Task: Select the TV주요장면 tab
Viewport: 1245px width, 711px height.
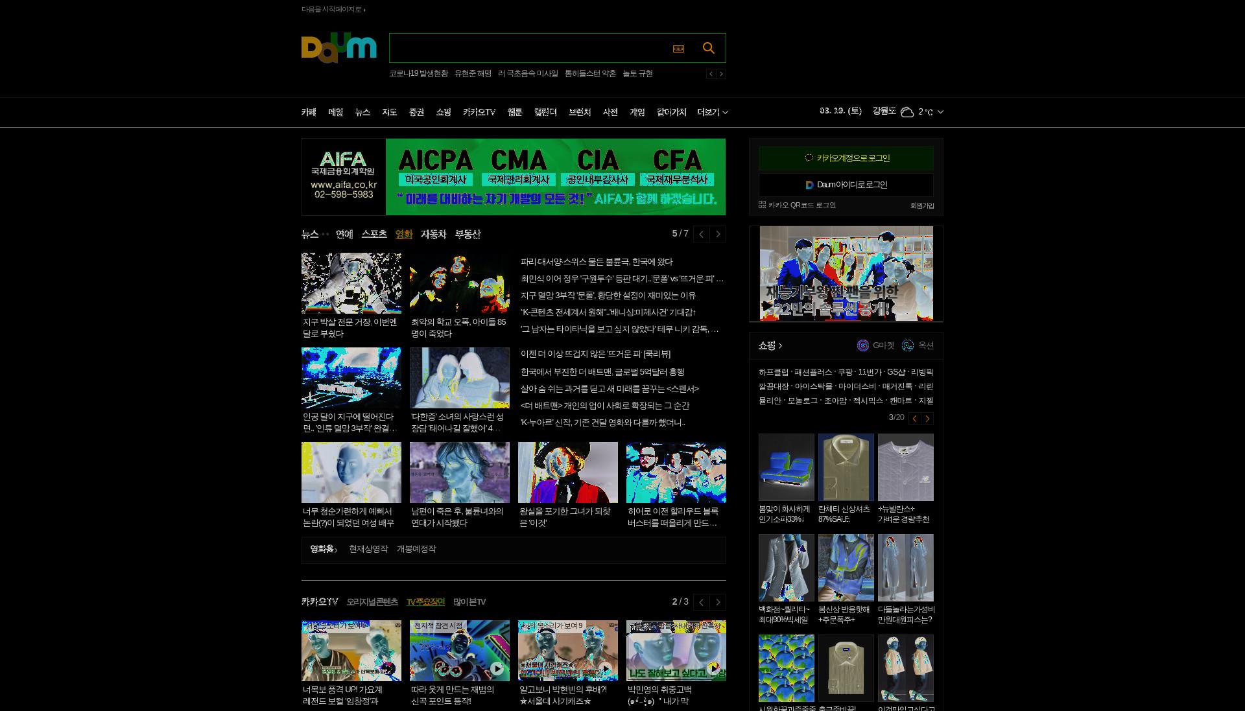Action: (425, 602)
